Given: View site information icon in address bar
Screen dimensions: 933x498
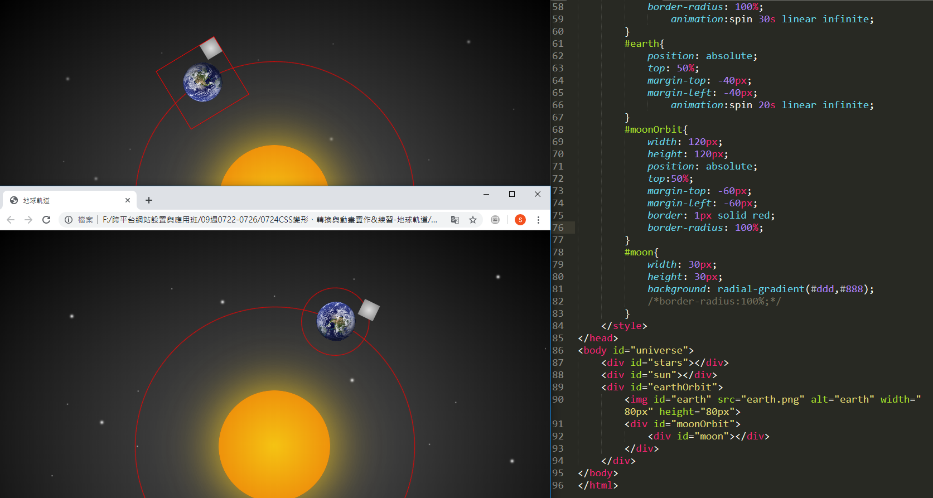Looking at the screenshot, I should point(69,220).
